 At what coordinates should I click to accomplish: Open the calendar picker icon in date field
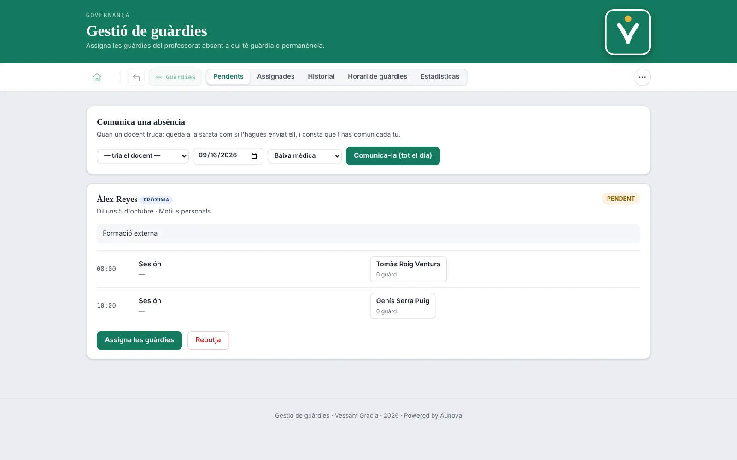coord(254,156)
